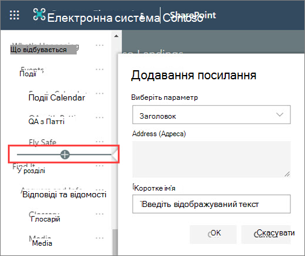Click the Address (Адреса) text area
This screenshot has width=305, height=256.
click(x=211, y=159)
